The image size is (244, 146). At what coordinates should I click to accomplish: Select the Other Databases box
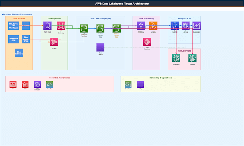coord(19,53)
